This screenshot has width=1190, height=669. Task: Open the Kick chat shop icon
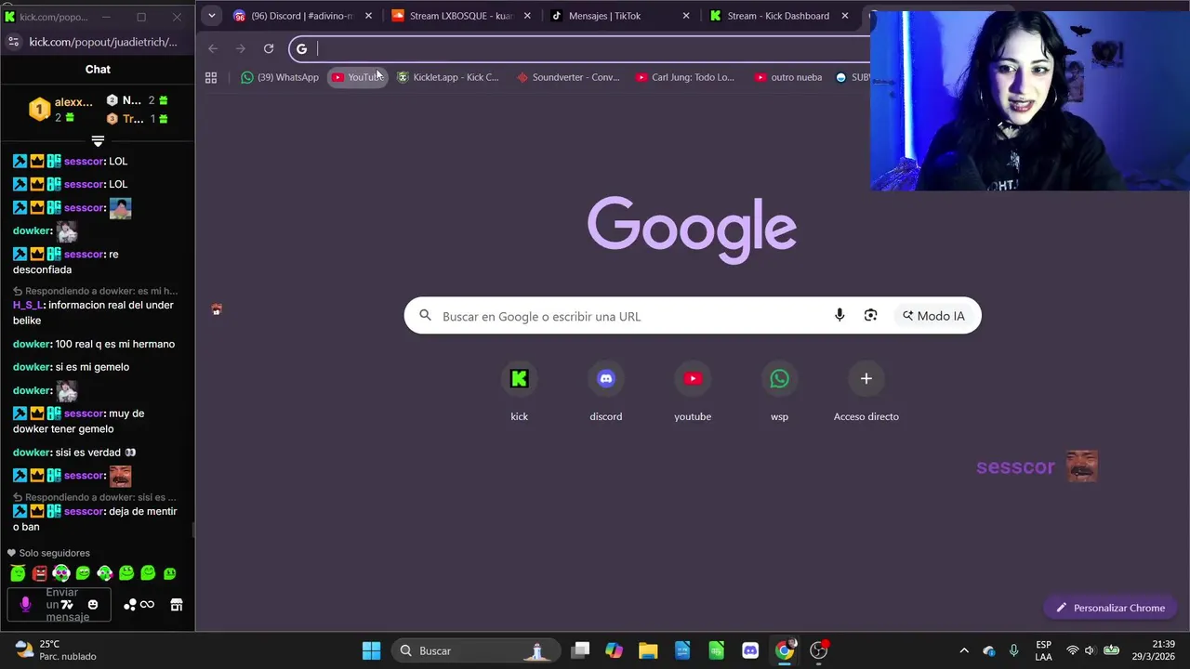pyautogui.click(x=177, y=605)
